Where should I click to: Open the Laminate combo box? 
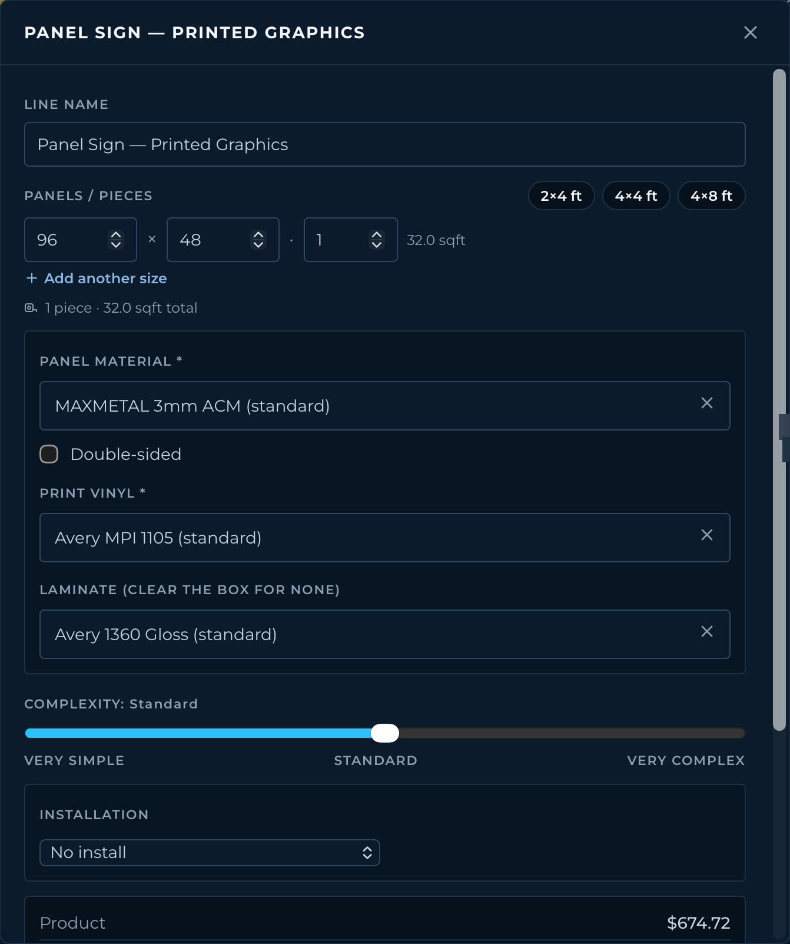tap(384, 634)
